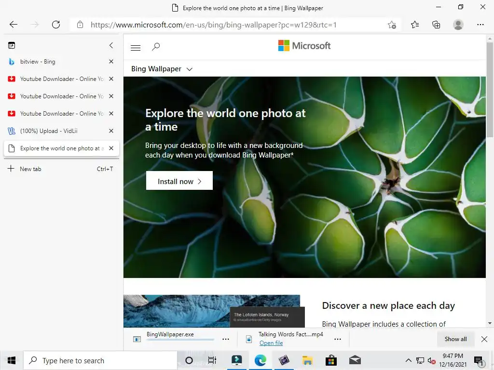The image size is (494, 370).
Task: Add this page to favorites
Action: coord(392,25)
